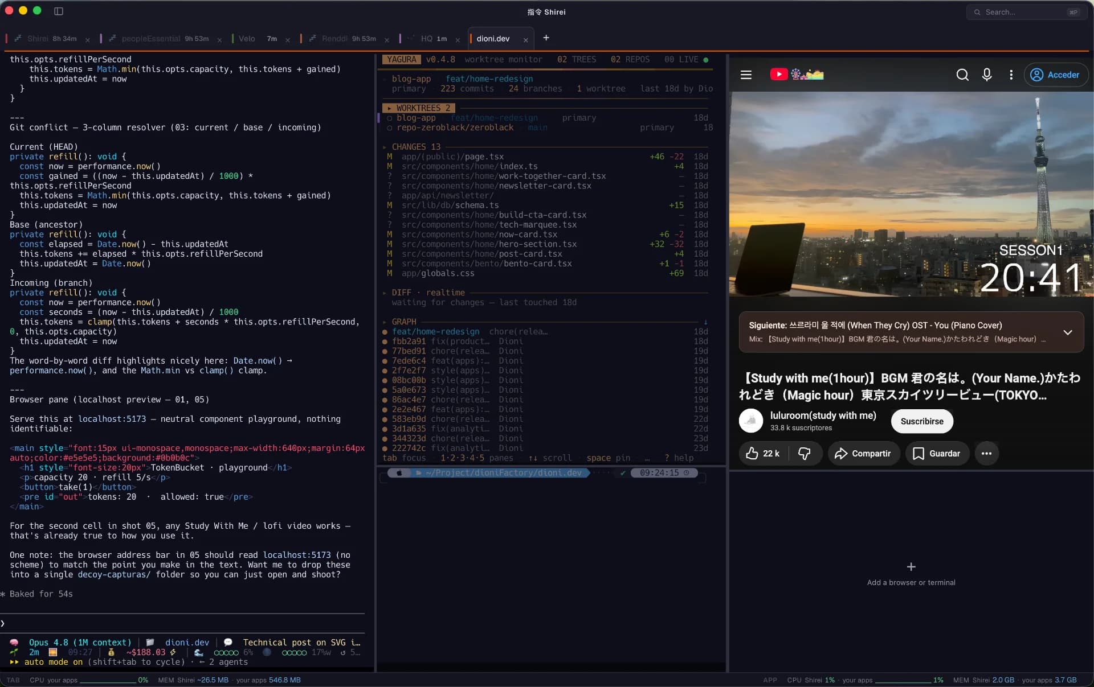
Task: Close the Renddi tab
Action: click(387, 39)
